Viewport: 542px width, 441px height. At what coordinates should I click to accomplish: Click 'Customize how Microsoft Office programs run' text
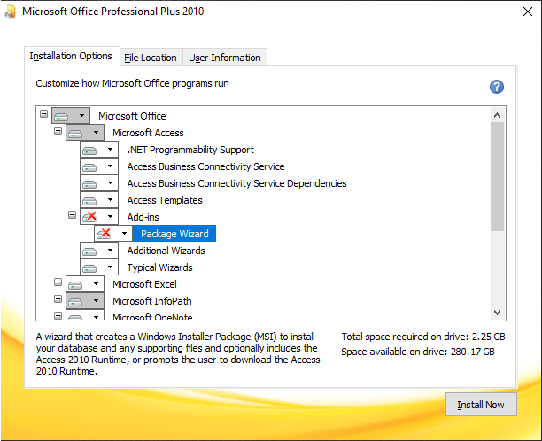132,83
